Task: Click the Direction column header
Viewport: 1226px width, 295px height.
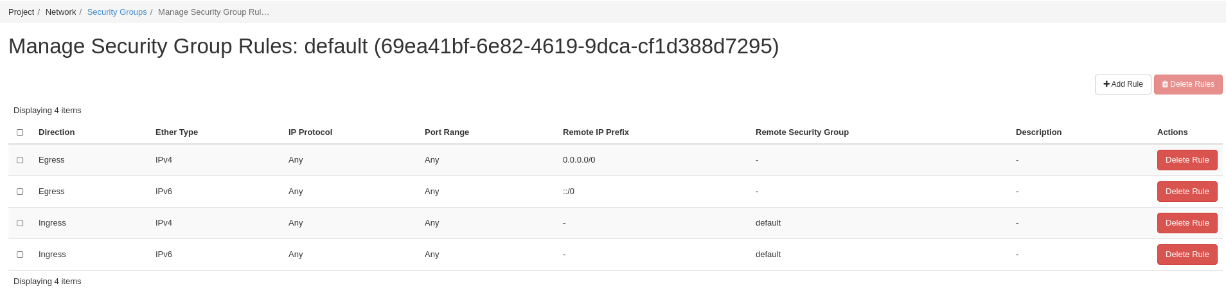Action: (x=57, y=132)
